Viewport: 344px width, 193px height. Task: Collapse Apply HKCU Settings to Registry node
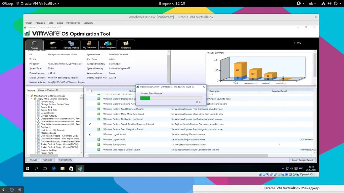(32, 99)
